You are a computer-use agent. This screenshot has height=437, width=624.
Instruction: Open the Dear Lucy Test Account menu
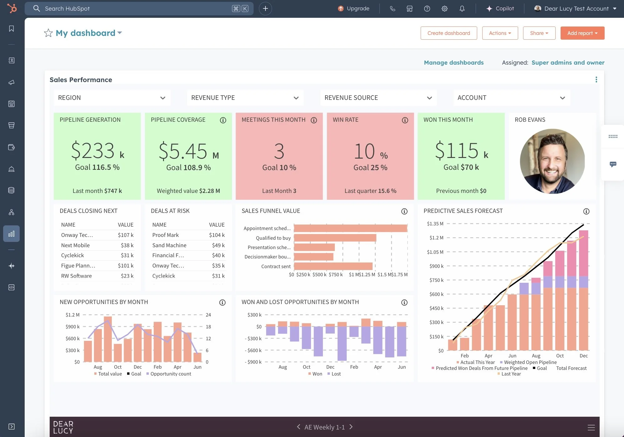coord(575,8)
